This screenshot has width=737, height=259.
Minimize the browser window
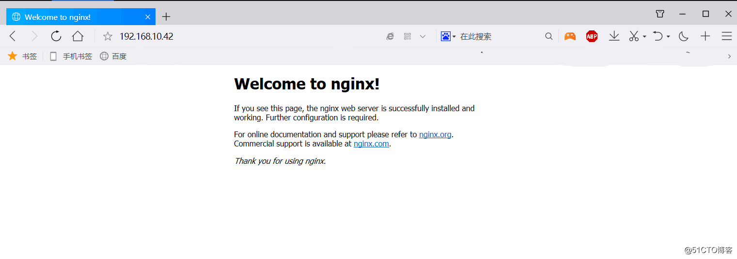pyautogui.click(x=683, y=14)
